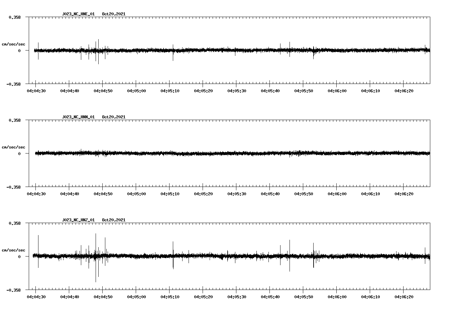Click the J023_NC_HNZ_01 plot title
Viewport: 454px width, 309px height.
click(78, 220)
